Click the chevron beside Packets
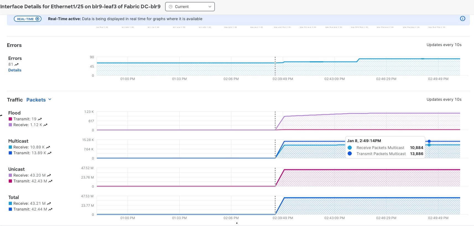 50,99
